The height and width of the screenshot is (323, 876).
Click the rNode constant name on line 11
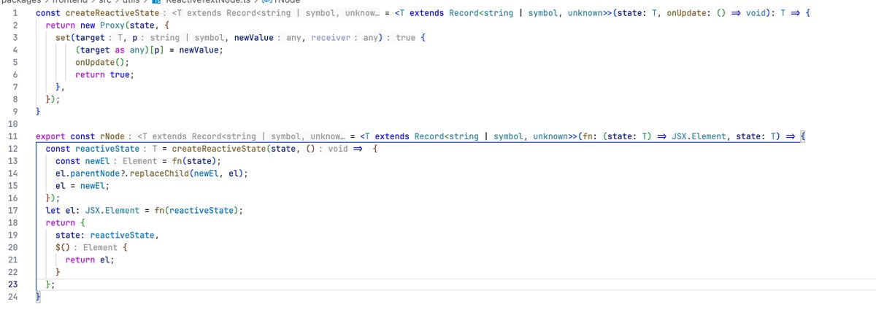(x=112, y=136)
